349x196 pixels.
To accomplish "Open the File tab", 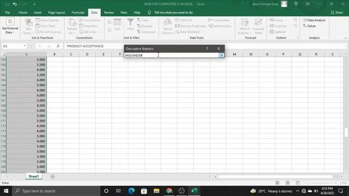I will (7, 13).
